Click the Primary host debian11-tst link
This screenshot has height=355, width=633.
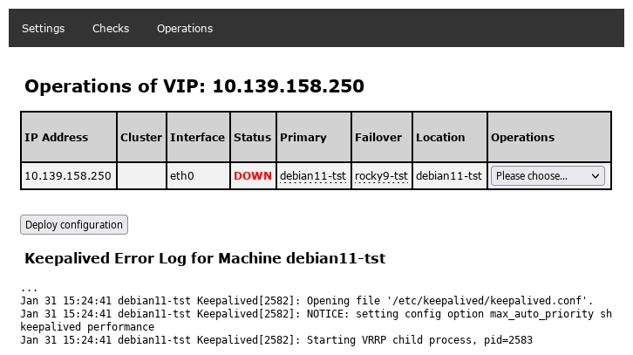coord(313,175)
